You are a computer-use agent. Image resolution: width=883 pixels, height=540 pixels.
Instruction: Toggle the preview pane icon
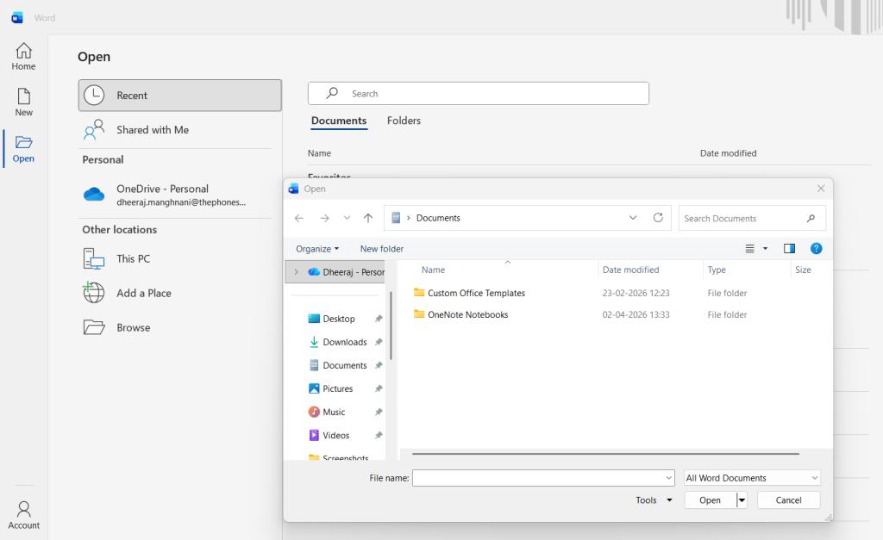tap(789, 249)
